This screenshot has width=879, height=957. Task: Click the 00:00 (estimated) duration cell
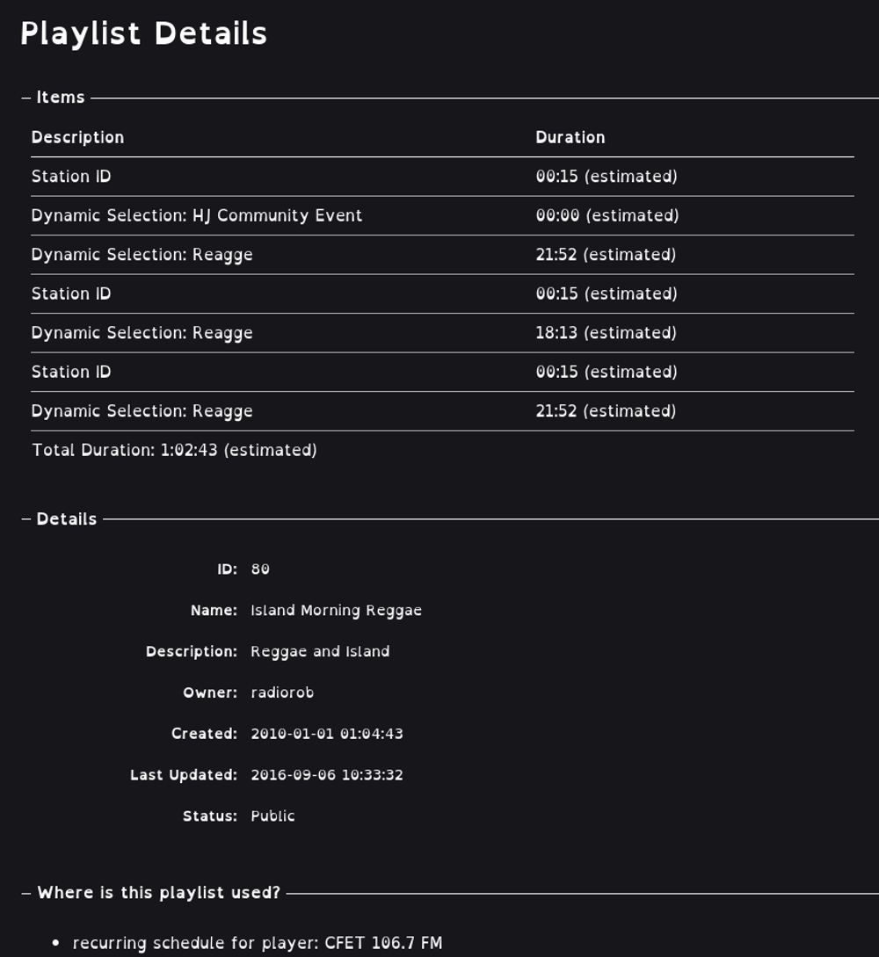607,215
